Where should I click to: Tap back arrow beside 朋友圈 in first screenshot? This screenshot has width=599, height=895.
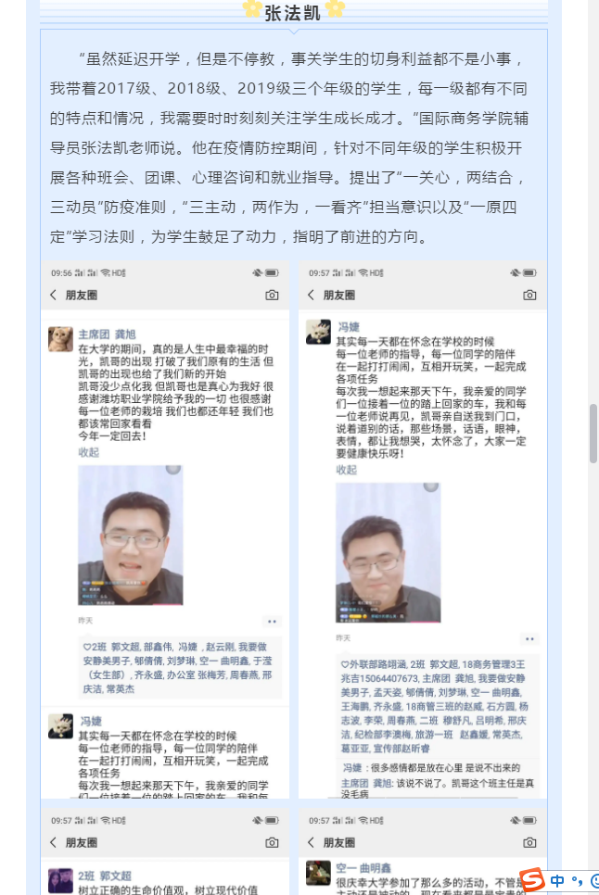pyautogui.click(x=53, y=295)
